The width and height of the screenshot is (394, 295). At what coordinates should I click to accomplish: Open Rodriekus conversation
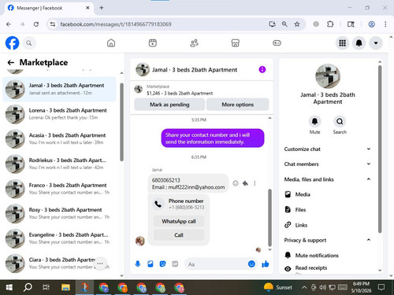click(59, 164)
